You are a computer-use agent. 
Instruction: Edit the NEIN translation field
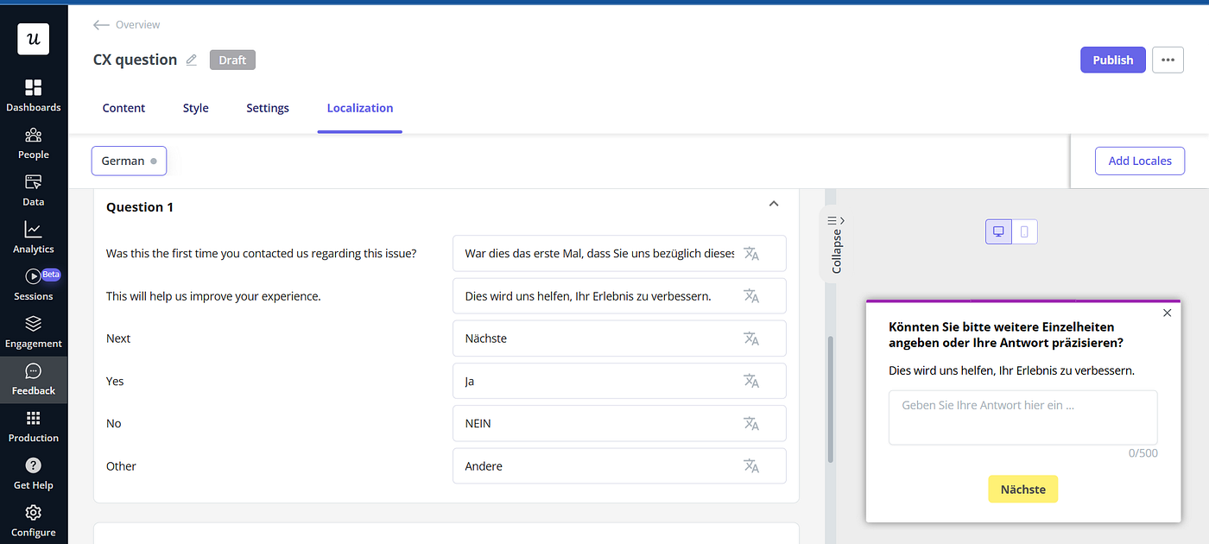(x=619, y=423)
